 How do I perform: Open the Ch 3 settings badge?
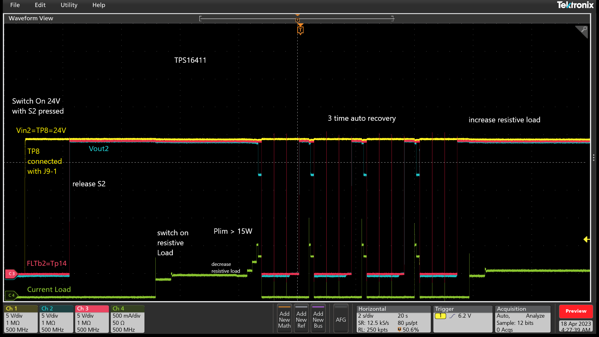tap(92, 319)
